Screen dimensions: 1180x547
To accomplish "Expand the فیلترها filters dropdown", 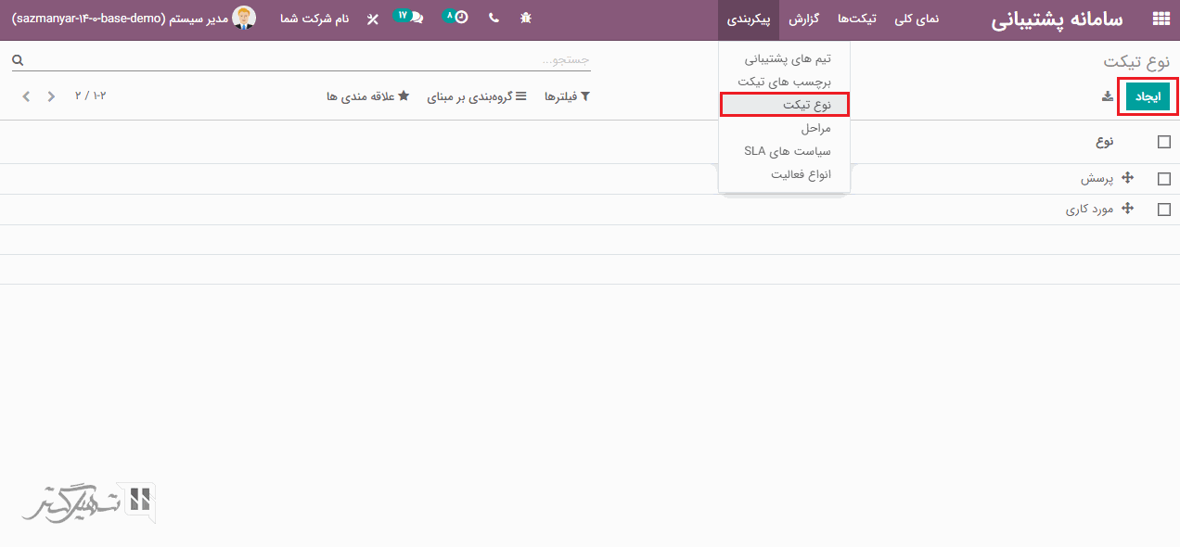I will tap(567, 96).
